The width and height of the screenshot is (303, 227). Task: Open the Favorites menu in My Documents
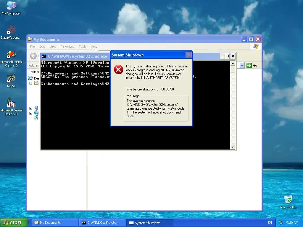(67, 46)
